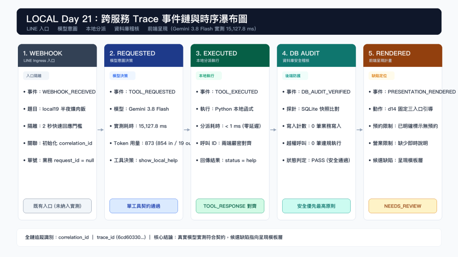
Task: Select the 模型決策 tag
Action: pos(123,76)
